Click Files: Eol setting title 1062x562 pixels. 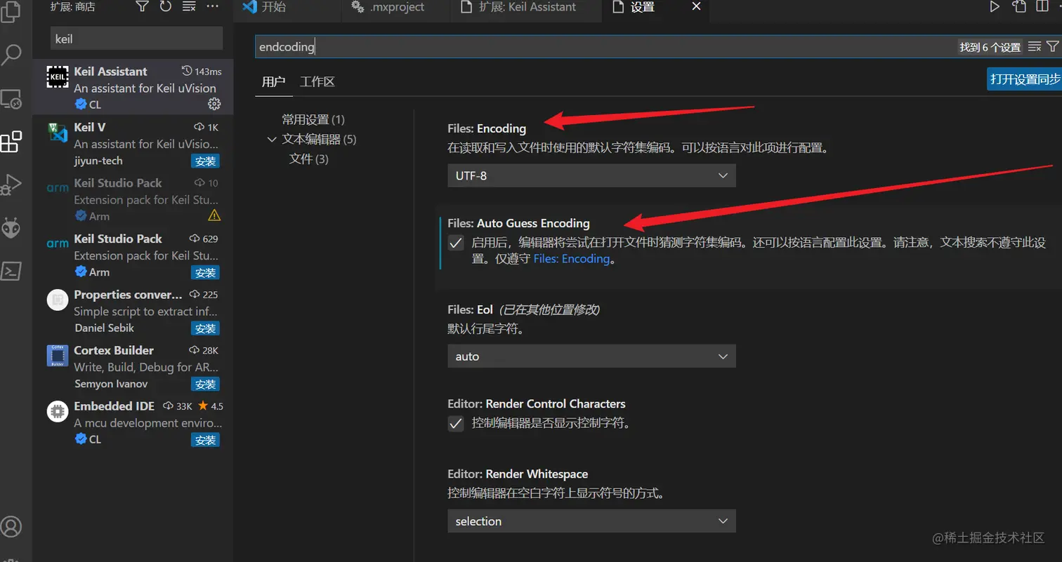click(x=470, y=309)
